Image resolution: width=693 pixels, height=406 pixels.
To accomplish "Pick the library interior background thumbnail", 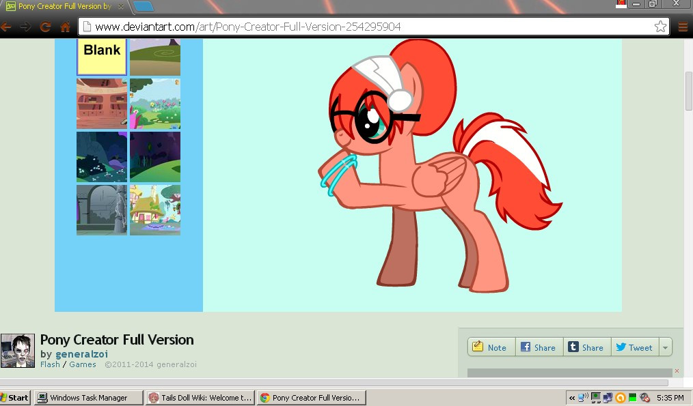I will click(102, 104).
